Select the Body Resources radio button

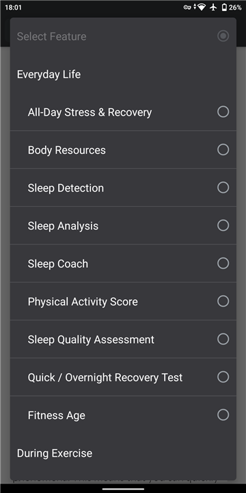(x=223, y=150)
